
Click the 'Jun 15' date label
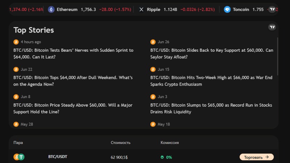pos(163,69)
